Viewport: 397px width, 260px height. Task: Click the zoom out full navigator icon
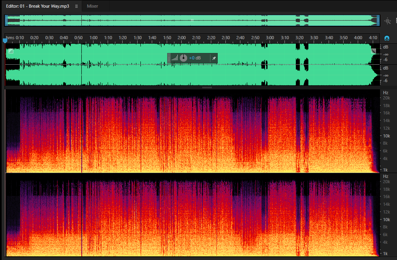tap(388, 21)
